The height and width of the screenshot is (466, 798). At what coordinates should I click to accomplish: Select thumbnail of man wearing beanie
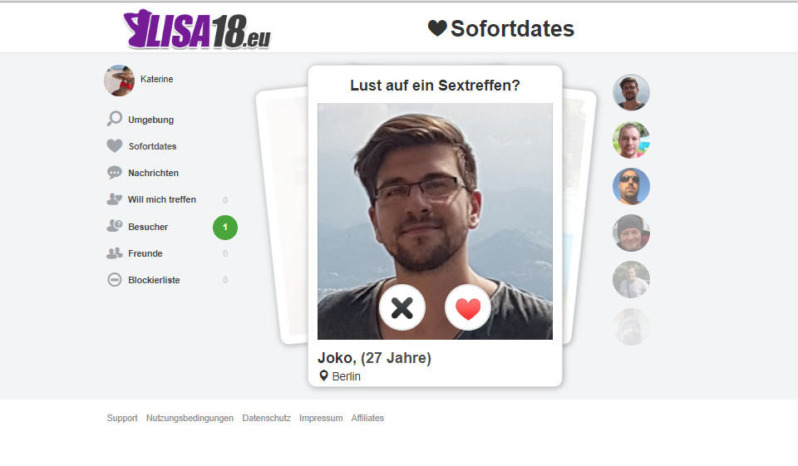pyautogui.click(x=631, y=233)
